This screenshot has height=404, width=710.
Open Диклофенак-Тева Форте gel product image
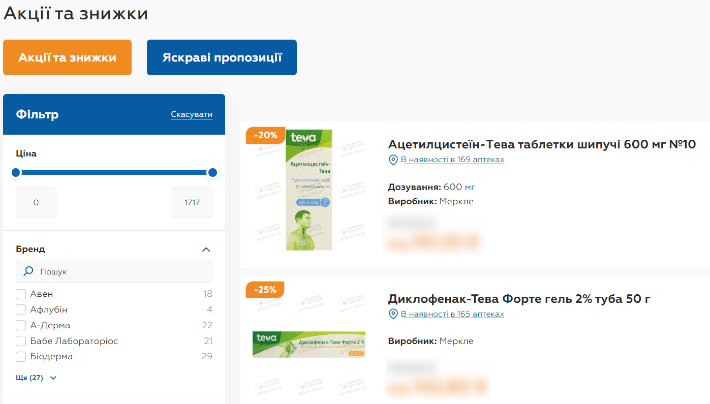309,344
